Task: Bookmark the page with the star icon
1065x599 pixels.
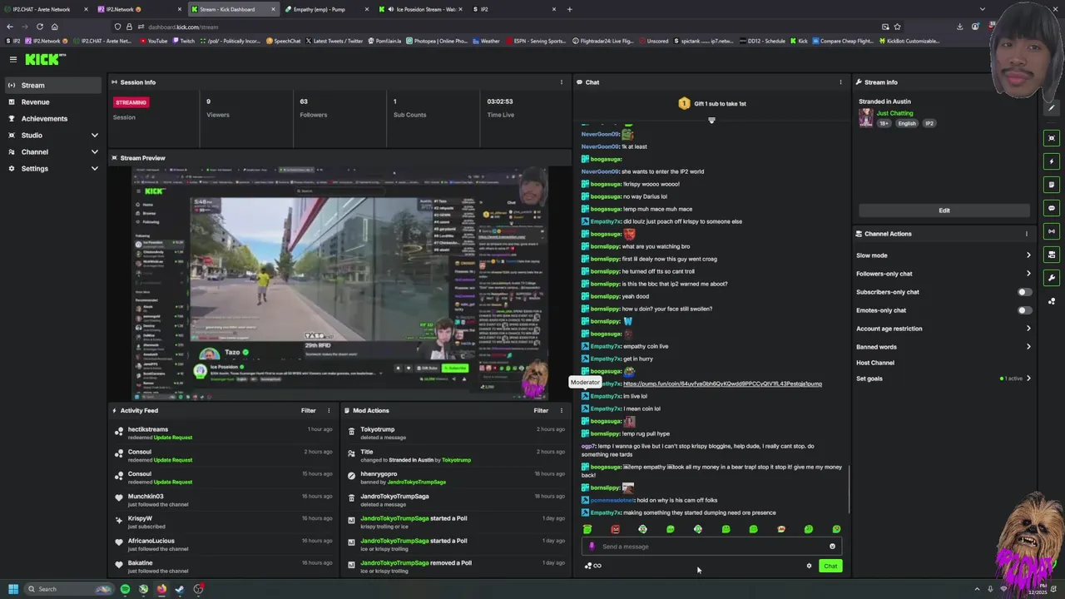Action: pos(897,27)
